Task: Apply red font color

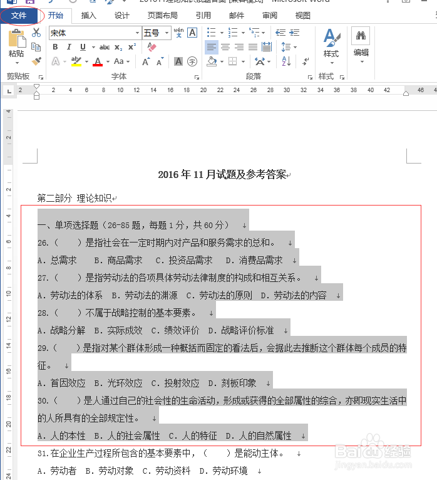Action: coord(98,61)
